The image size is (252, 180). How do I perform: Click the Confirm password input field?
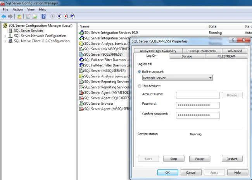point(198,115)
